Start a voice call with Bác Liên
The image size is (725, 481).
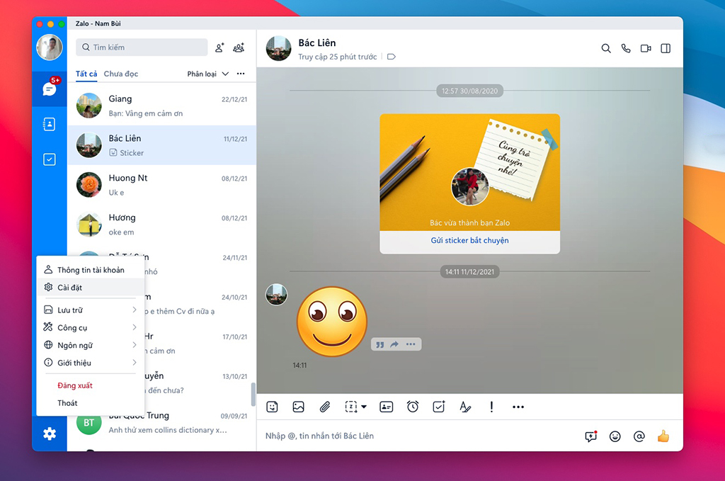click(626, 48)
